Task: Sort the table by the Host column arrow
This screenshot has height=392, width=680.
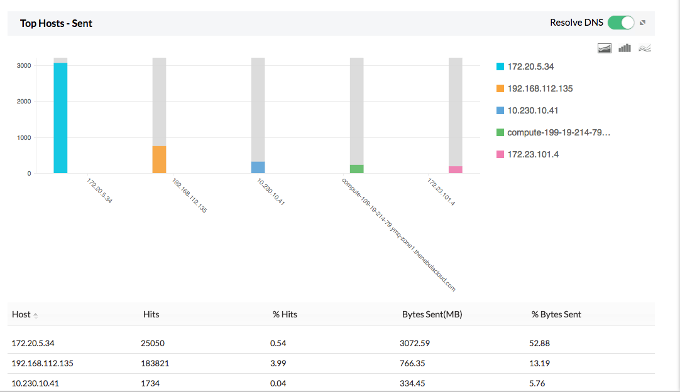Action: click(x=35, y=315)
